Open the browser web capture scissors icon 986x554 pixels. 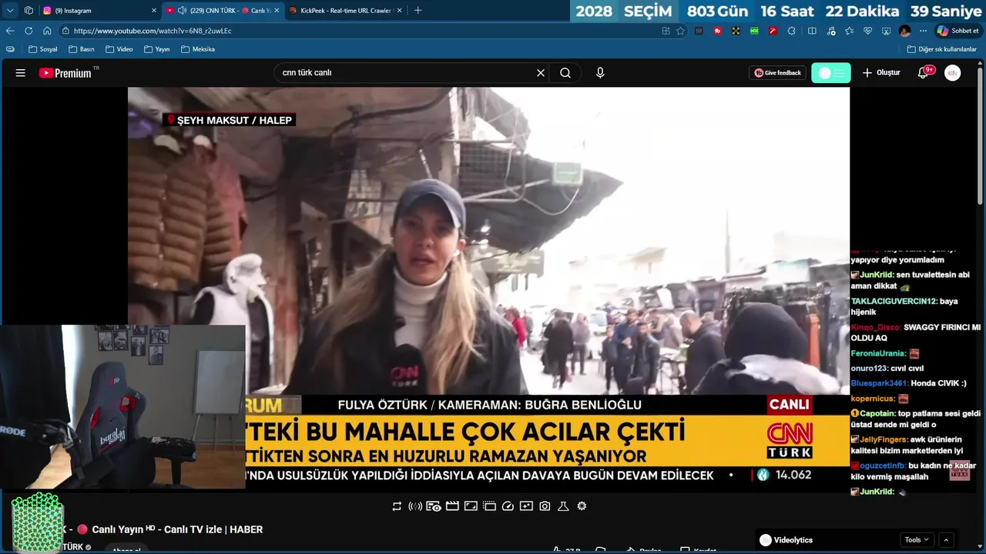886,31
